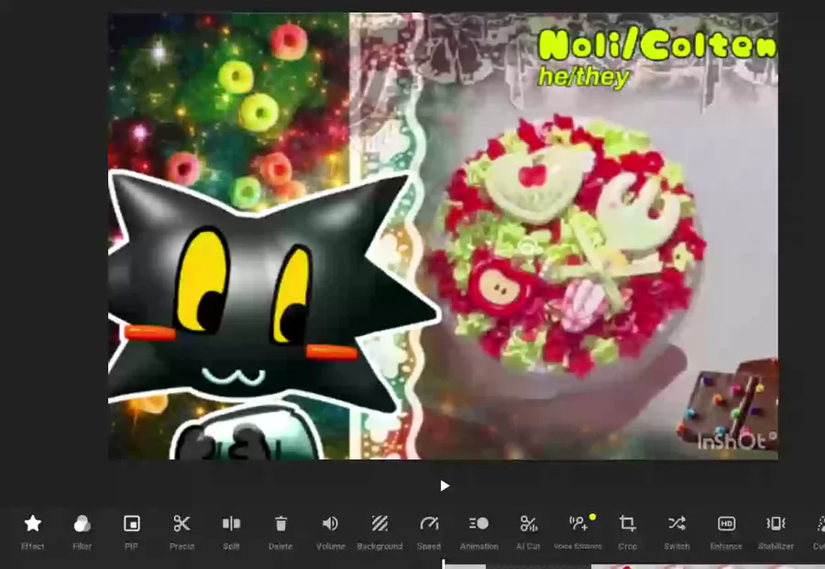
Task: Open the Voice Enhance tool
Action: [577, 531]
